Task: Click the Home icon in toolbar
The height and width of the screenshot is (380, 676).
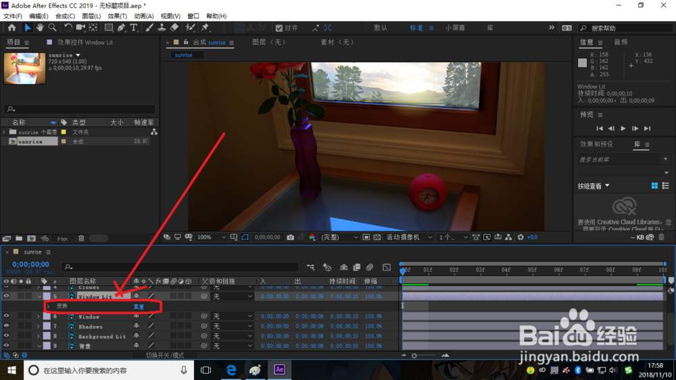Action: (11, 28)
